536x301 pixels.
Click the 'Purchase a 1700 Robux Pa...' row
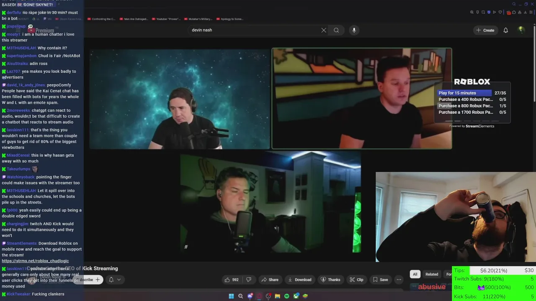coord(472,112)
